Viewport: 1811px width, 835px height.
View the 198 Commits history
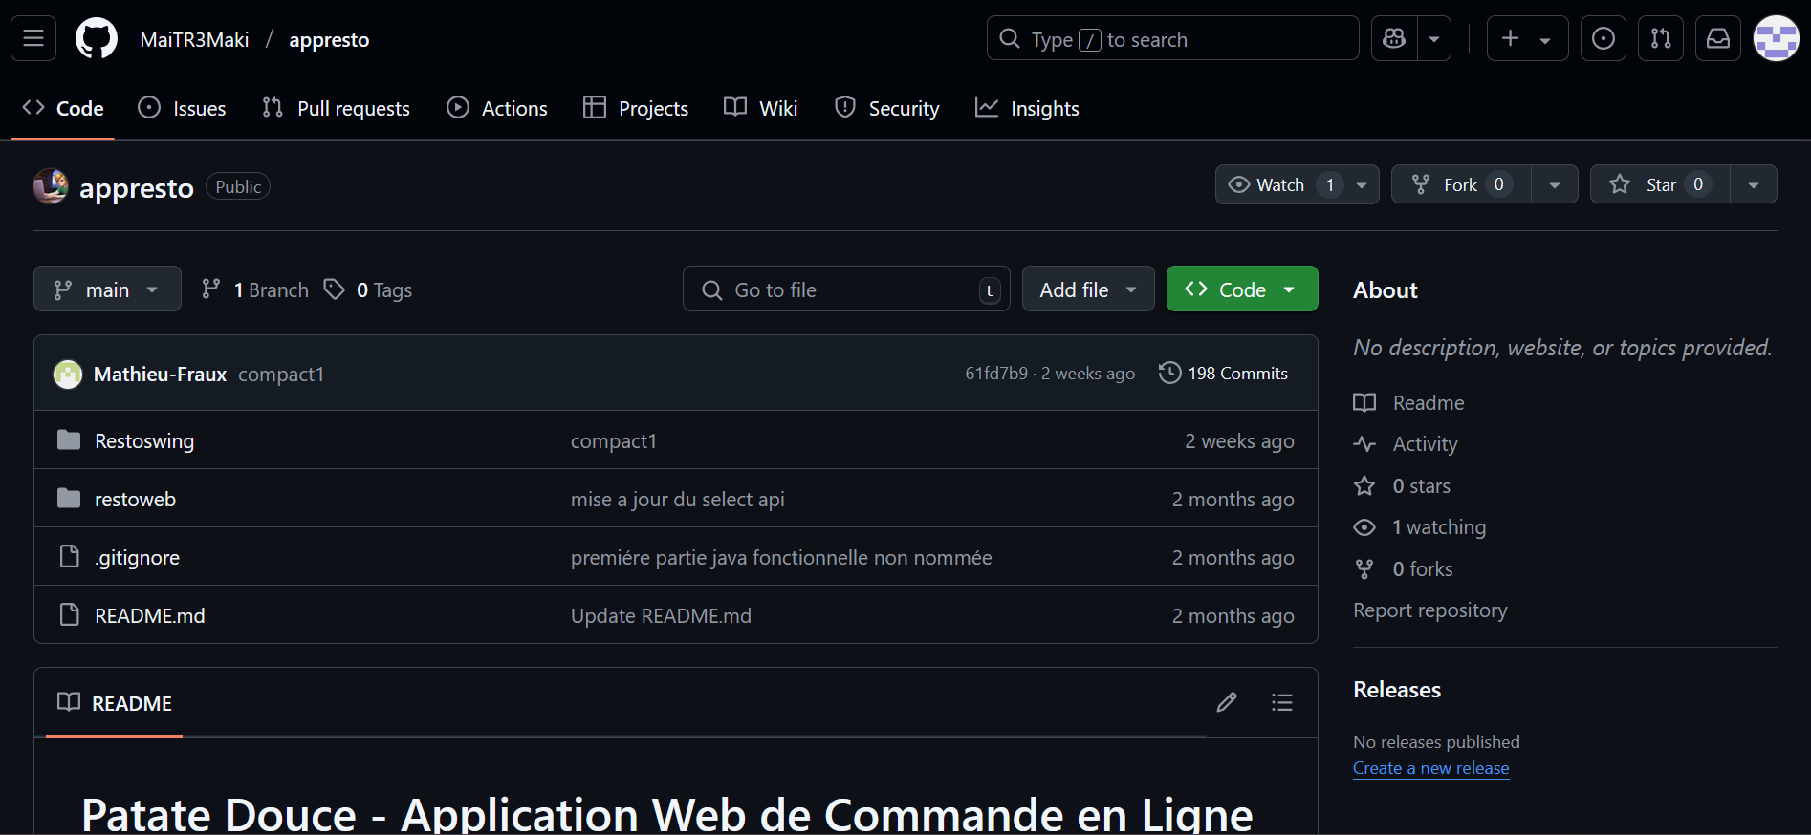click(1224, 373)
